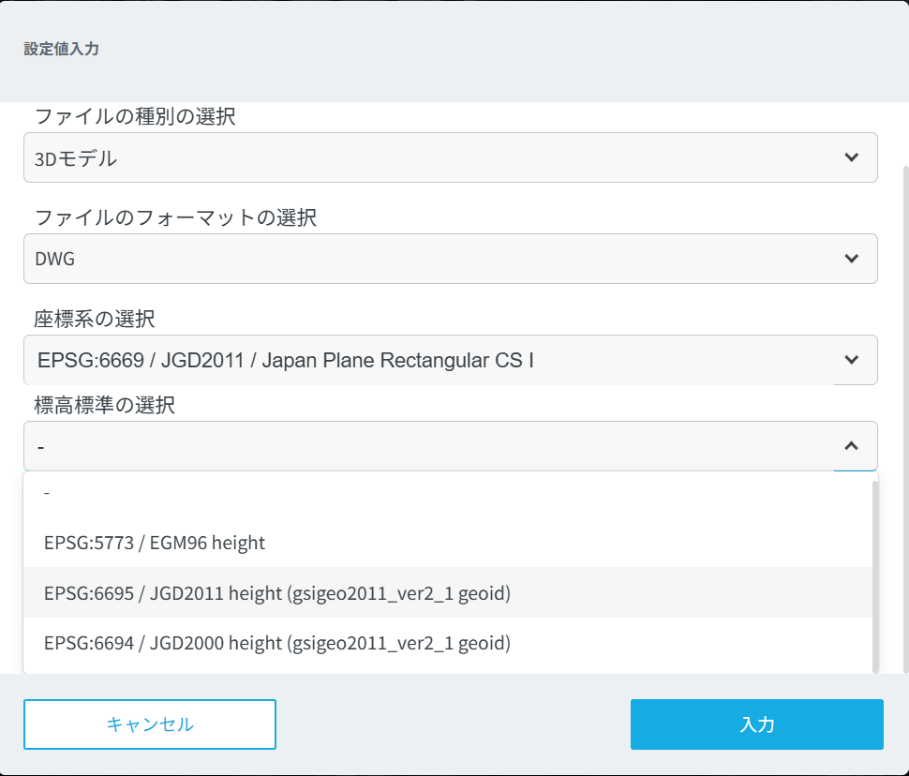Click the 標高標準の選択 field showing a dash
This screenshot has height=776, width=909.
[431, 446]
